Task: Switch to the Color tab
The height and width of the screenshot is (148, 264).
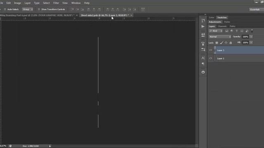Action: [x=211, y=17]
